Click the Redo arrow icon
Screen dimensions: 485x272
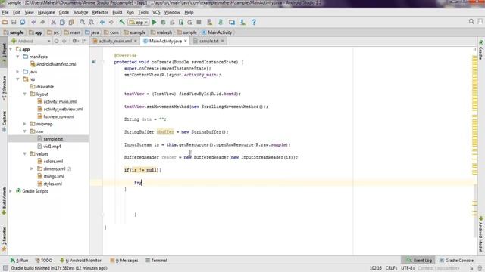coord(42,22)
